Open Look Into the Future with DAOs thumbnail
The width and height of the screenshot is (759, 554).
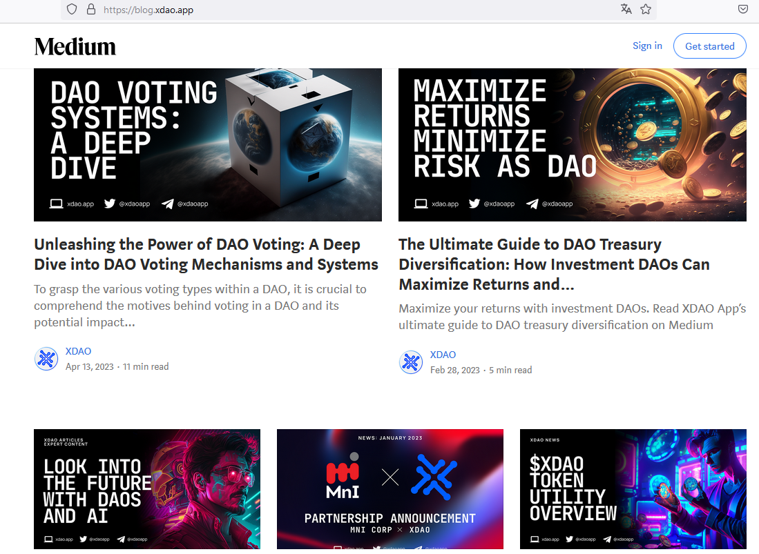click(147, 489)
